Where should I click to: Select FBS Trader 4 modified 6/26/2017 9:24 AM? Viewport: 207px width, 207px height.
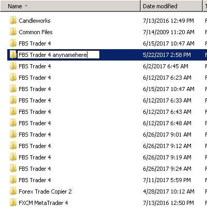pyautogui.click(x=35, y=169)
